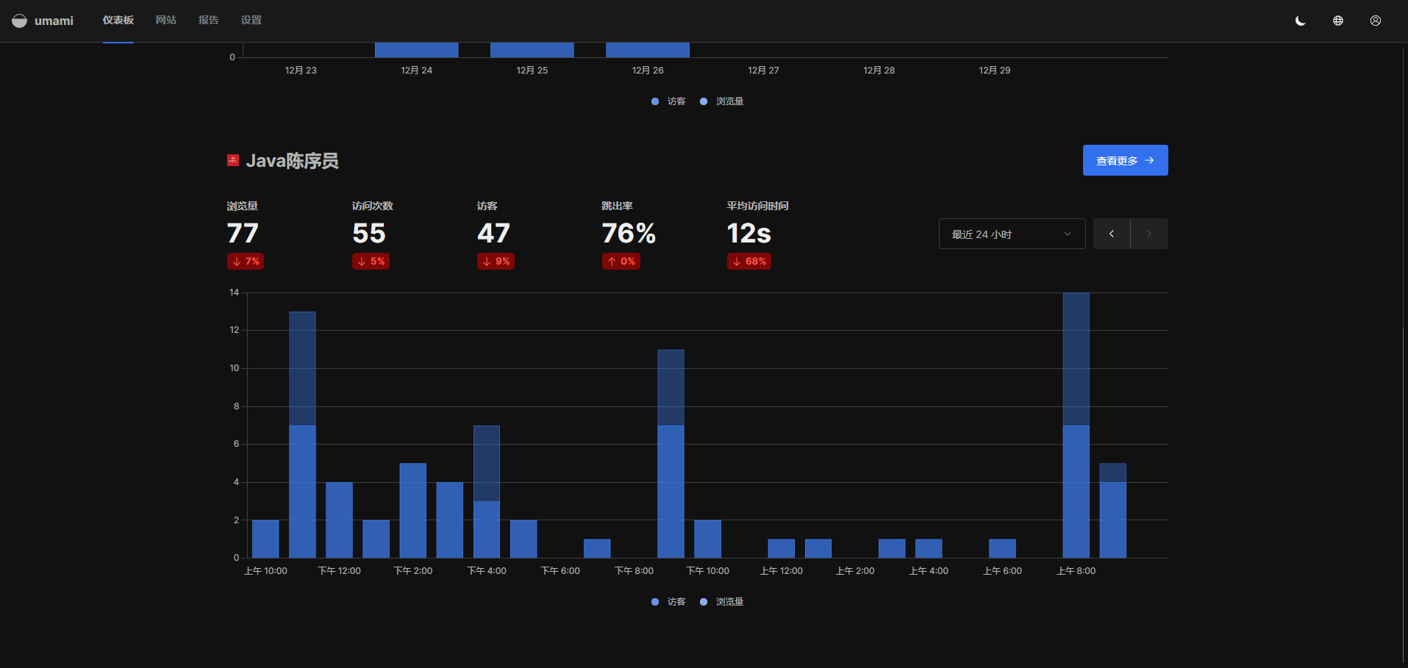This screenshot has width=1408, height=668.
Task: Go to the 设置 tab
Action: pos(251,21)
